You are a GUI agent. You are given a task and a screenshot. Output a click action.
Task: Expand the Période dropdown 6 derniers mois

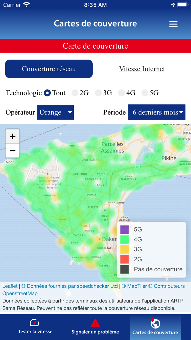click(157, 112)
